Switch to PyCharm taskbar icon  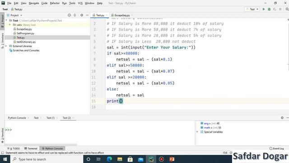coord(151,159)
